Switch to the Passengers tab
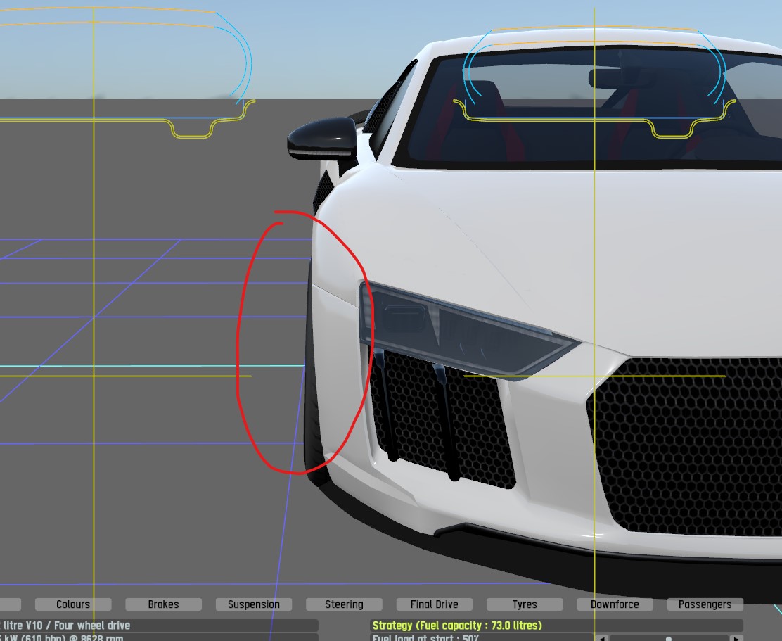The height and width of the screenshot is (641, 782). (705, 604)
